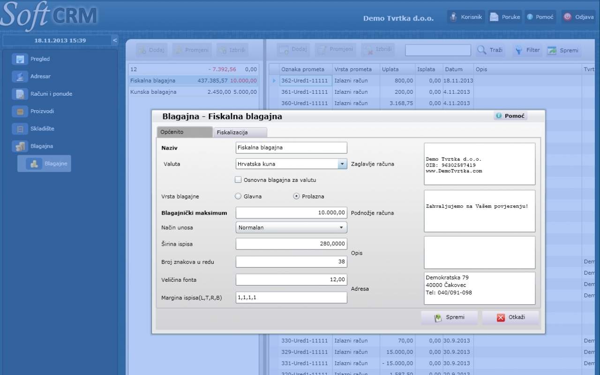This screenshot has height=375, width=600.
Task: Click the Pomoć button in dialog
Action: (510, 116)
